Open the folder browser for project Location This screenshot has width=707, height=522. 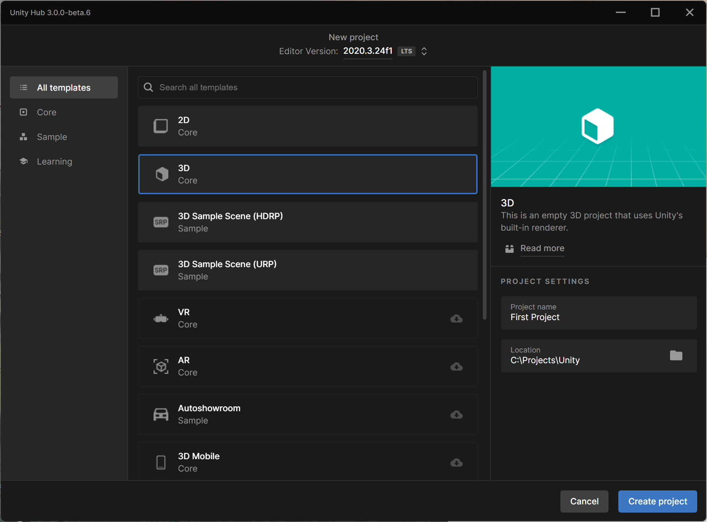(x=676, y=356)
